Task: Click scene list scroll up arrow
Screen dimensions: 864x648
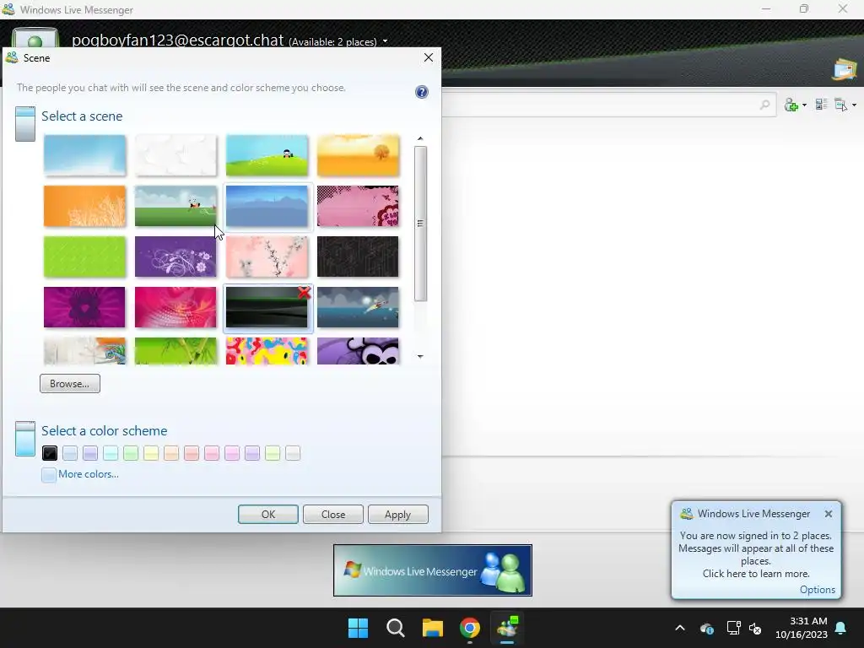Action: pyautogui.click(x=420, y=138)
